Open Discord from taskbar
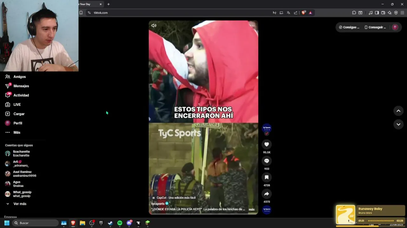Image resolution: width=407 pixels, height=228 pixels. point(129,223)
